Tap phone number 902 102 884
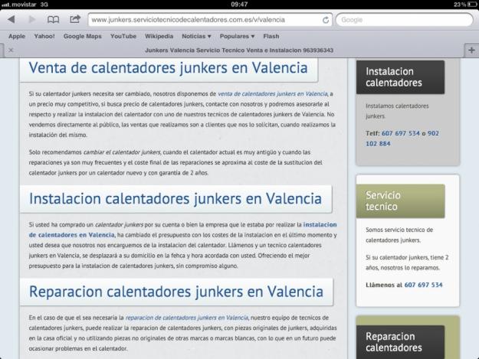 tap(402, 139)
